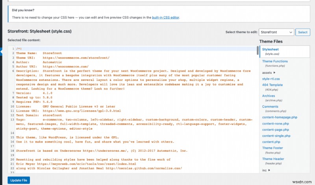
Task: Open the 404 Template file
Action: coord(272,84)
